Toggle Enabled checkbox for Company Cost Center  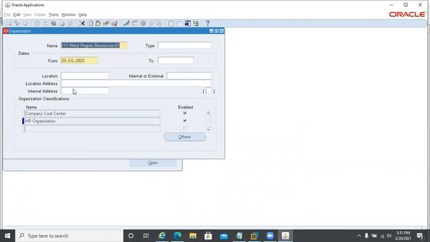pos(185,113)
